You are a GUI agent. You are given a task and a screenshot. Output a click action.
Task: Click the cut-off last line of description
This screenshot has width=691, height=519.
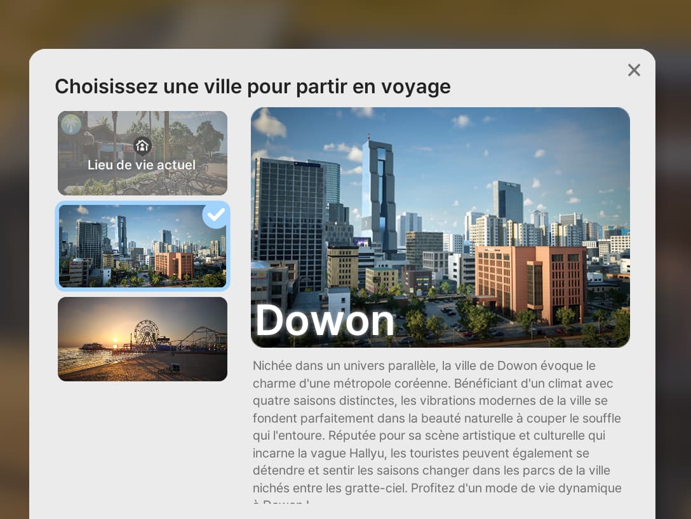coord(281,501)
